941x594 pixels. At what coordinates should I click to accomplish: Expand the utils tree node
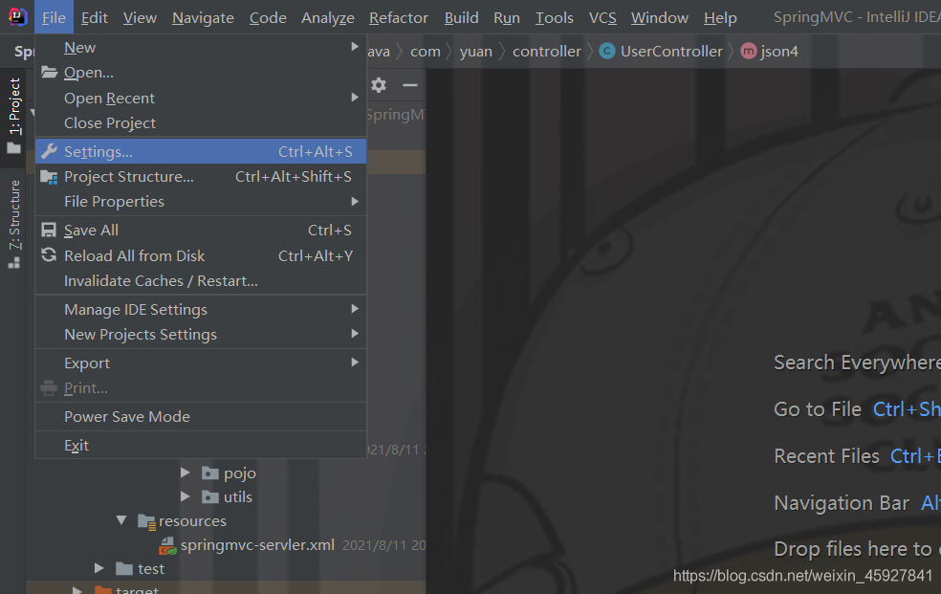coord(186,496)
